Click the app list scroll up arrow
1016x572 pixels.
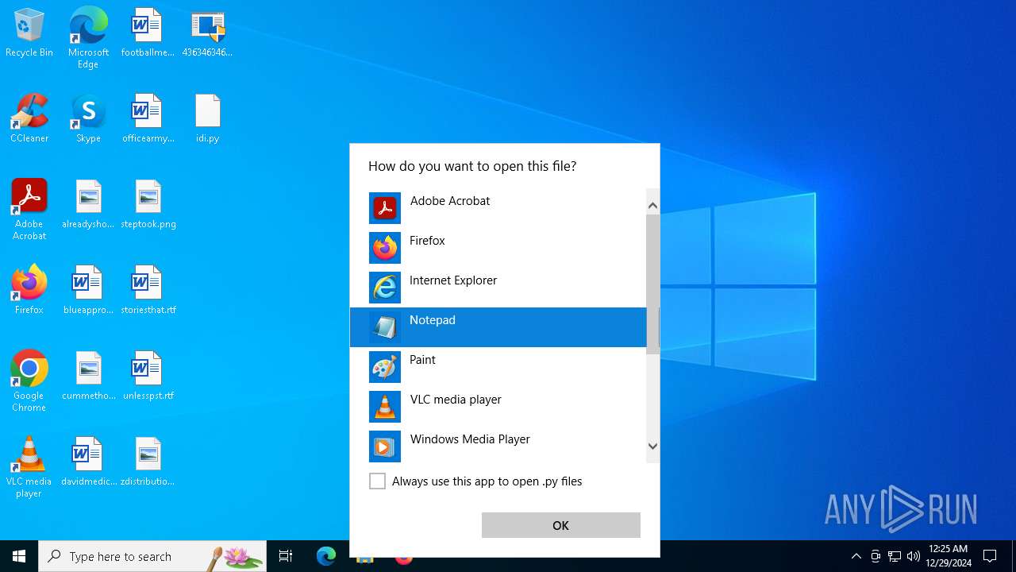pyautogui.click(x=653, y=206)
